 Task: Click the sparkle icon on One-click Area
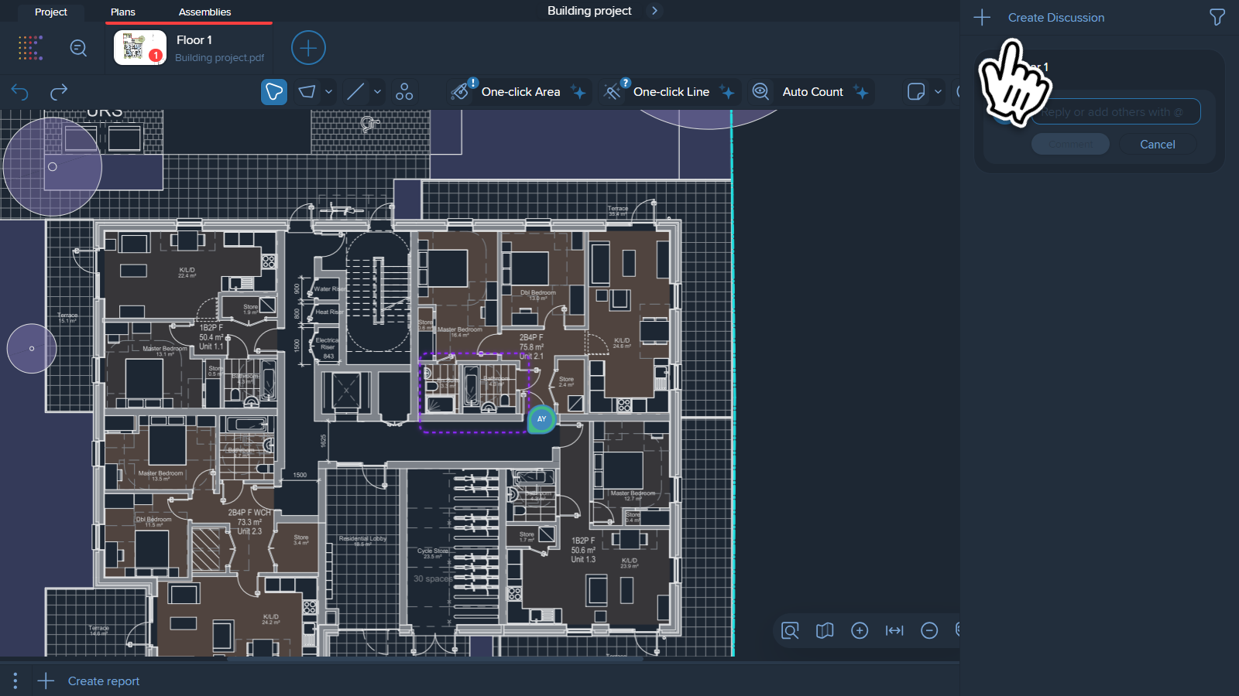pyautogui.click(x=578, y=92)
